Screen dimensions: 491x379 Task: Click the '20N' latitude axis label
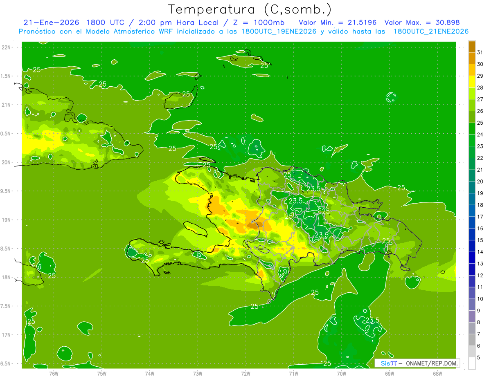click(6, 162)
